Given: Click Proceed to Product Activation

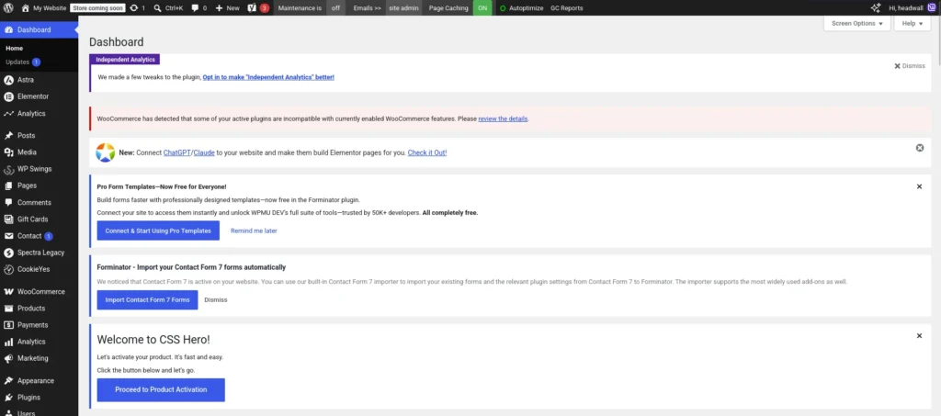Looking at the screenshot, I should (x=161, y=389).
